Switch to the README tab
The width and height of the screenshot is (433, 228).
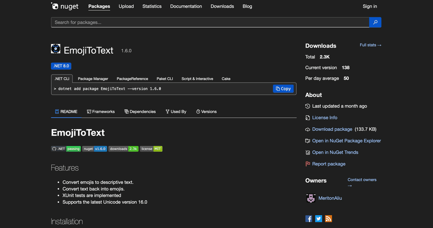point(66,112)
